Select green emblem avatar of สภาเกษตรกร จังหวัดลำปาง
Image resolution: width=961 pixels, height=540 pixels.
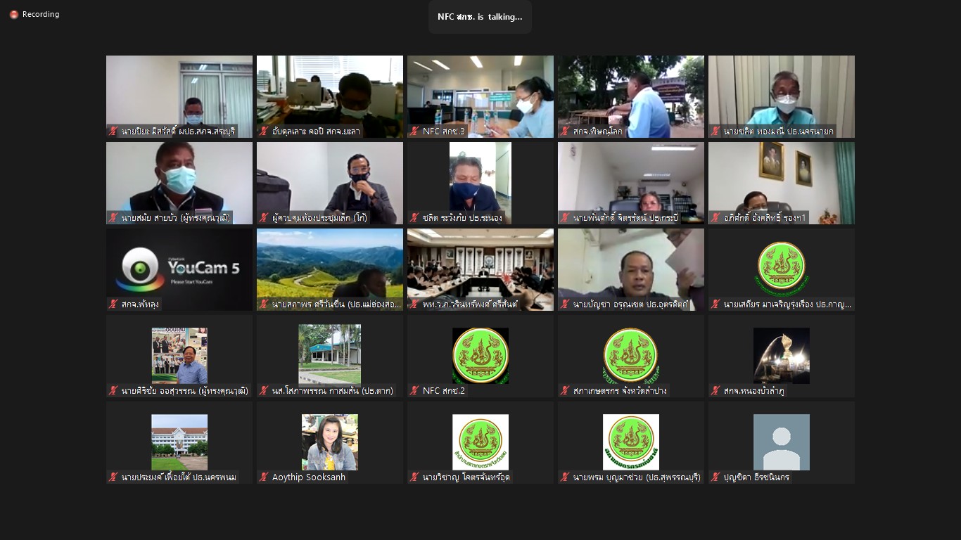pyautogui.click(x=631, y=356)
